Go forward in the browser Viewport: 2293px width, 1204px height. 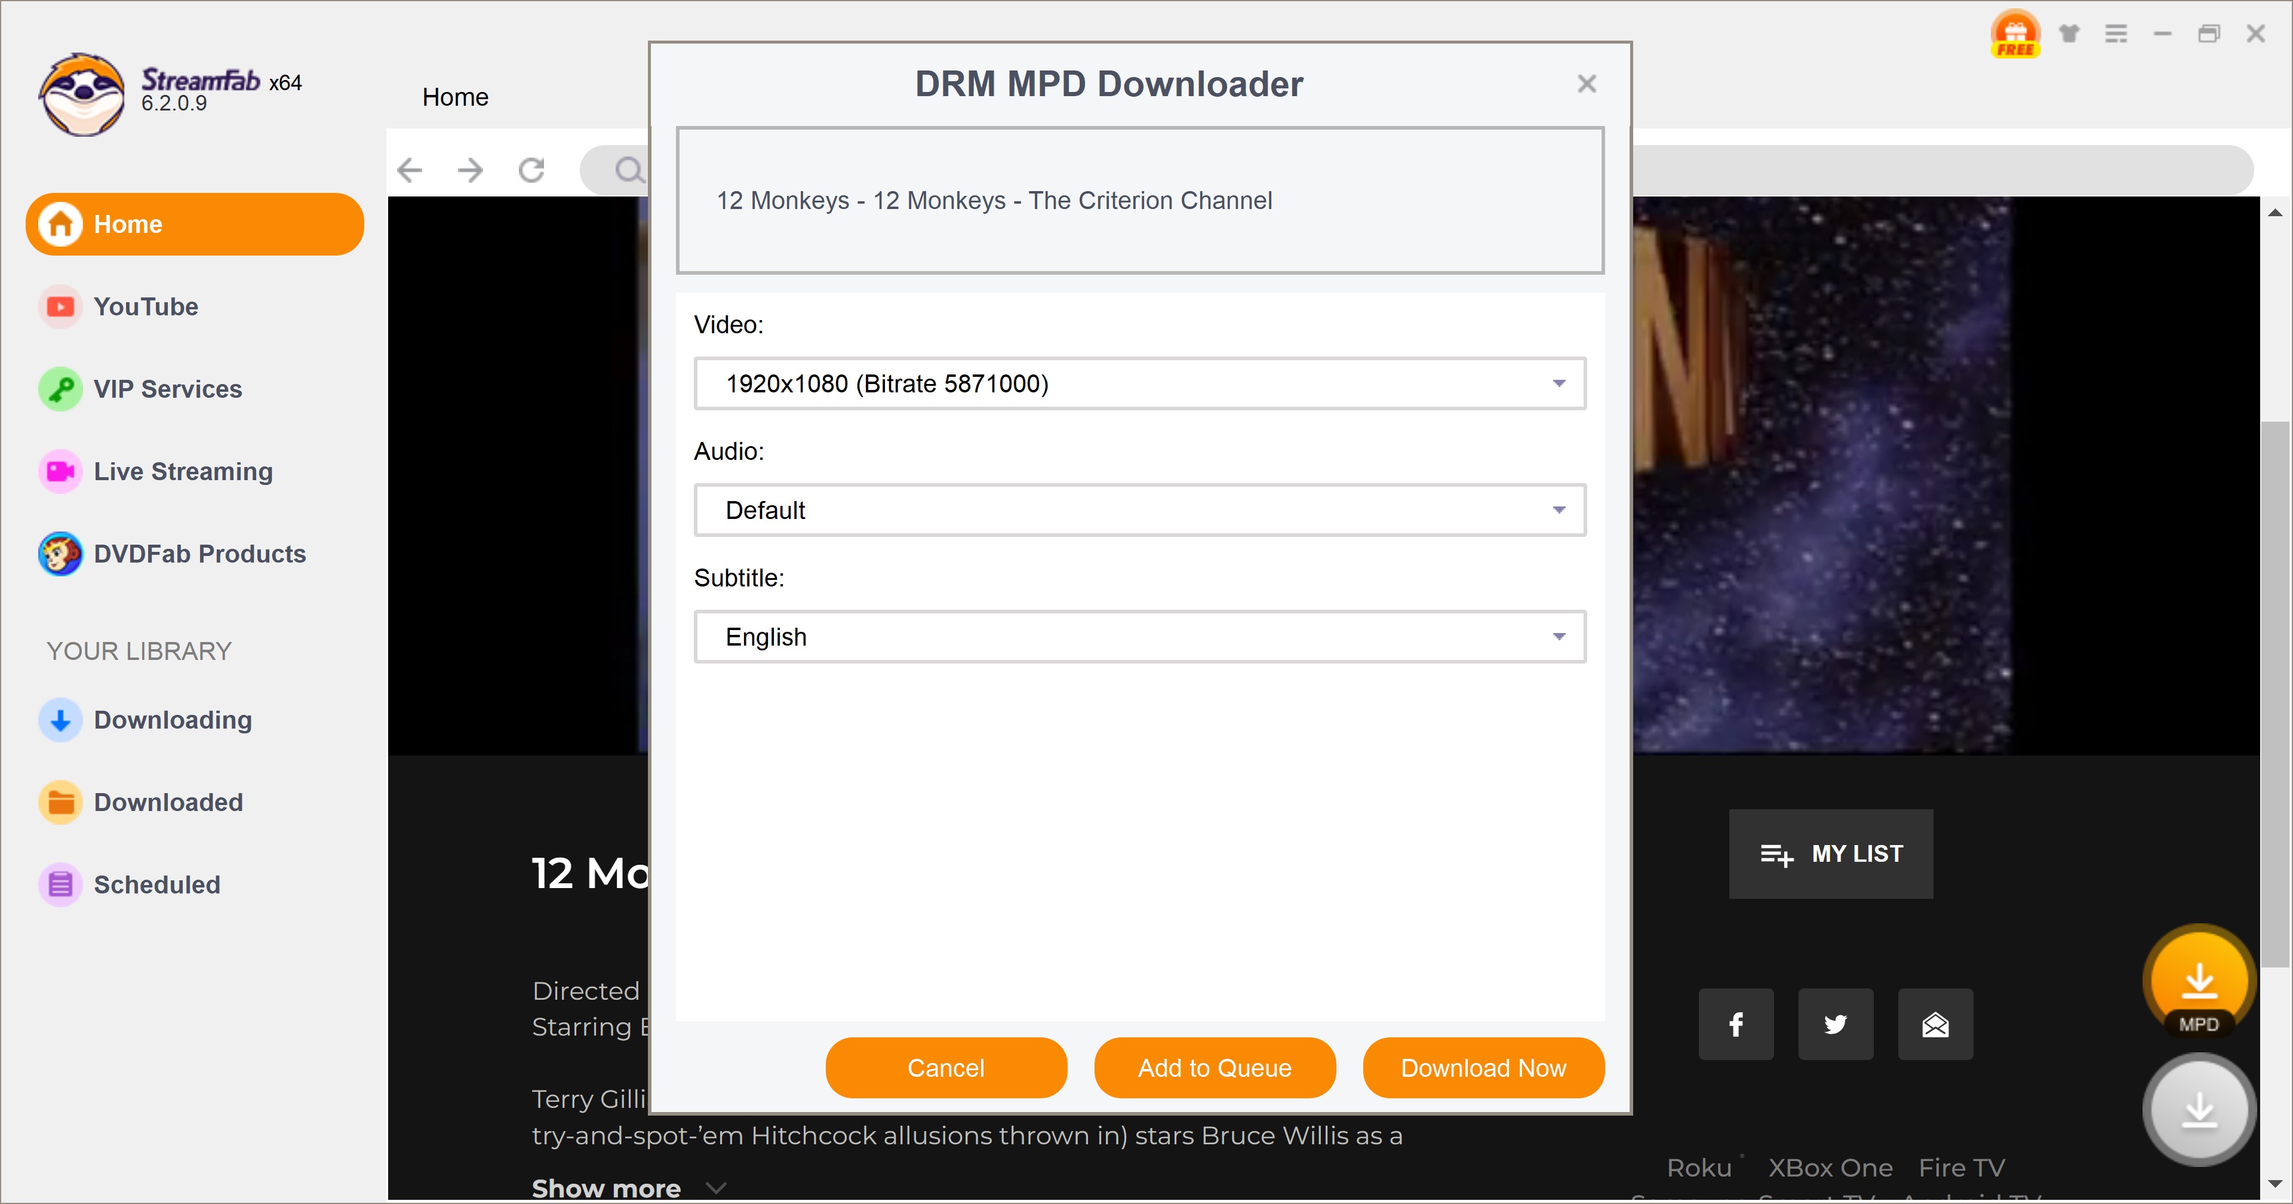pyautogui.click(x=470, y=170)
